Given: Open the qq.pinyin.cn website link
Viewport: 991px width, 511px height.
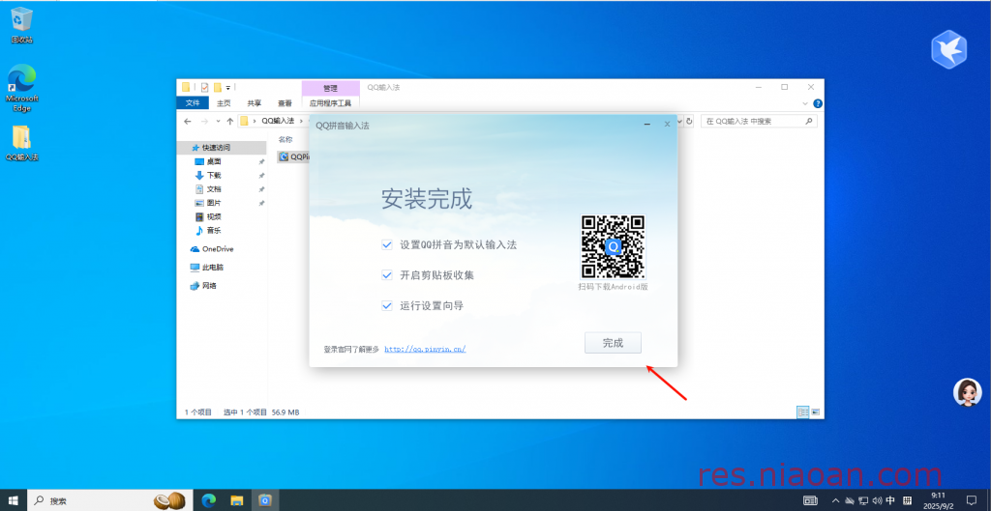Looking at the screenshot, I should click(x=425, y=349).
